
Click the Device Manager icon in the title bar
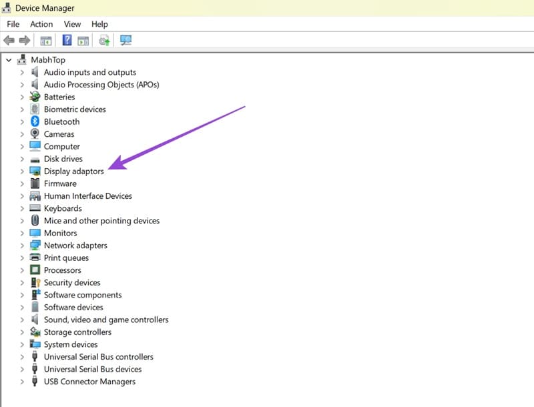coord(6,8)
